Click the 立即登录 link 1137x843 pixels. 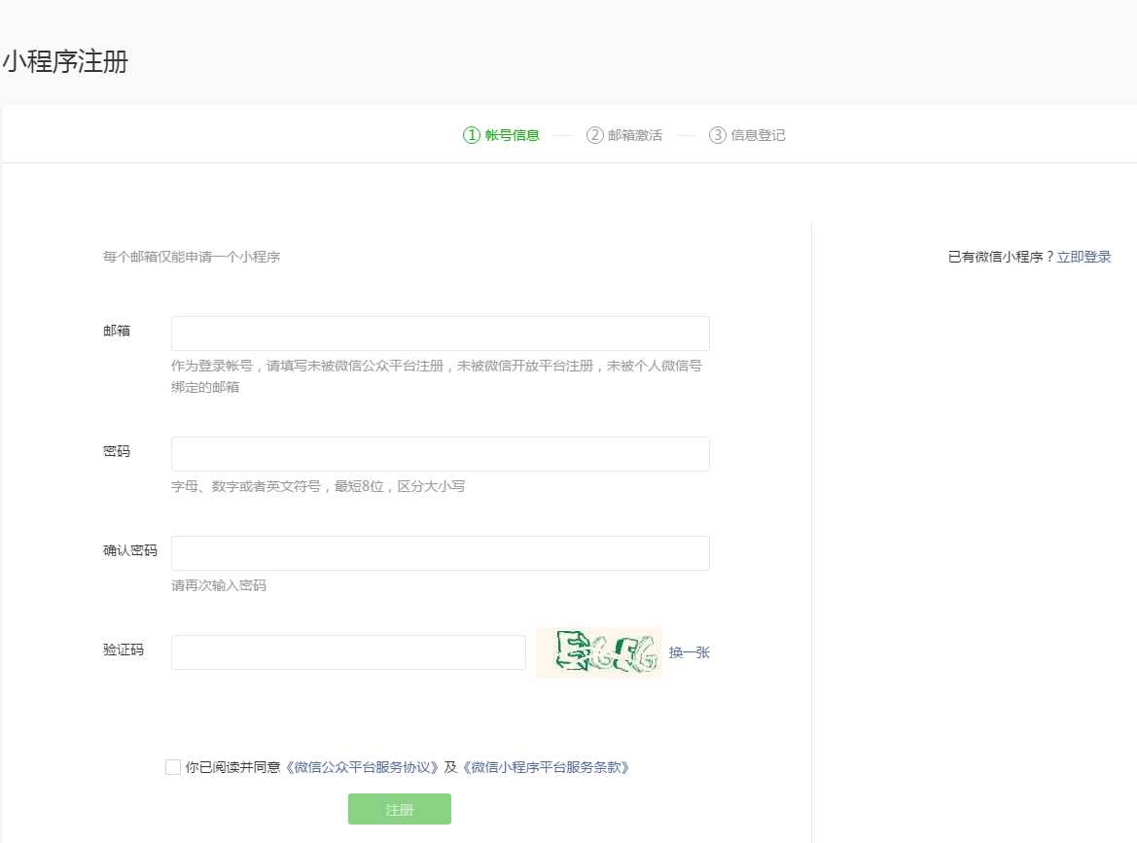click(x=1084, y=257)
